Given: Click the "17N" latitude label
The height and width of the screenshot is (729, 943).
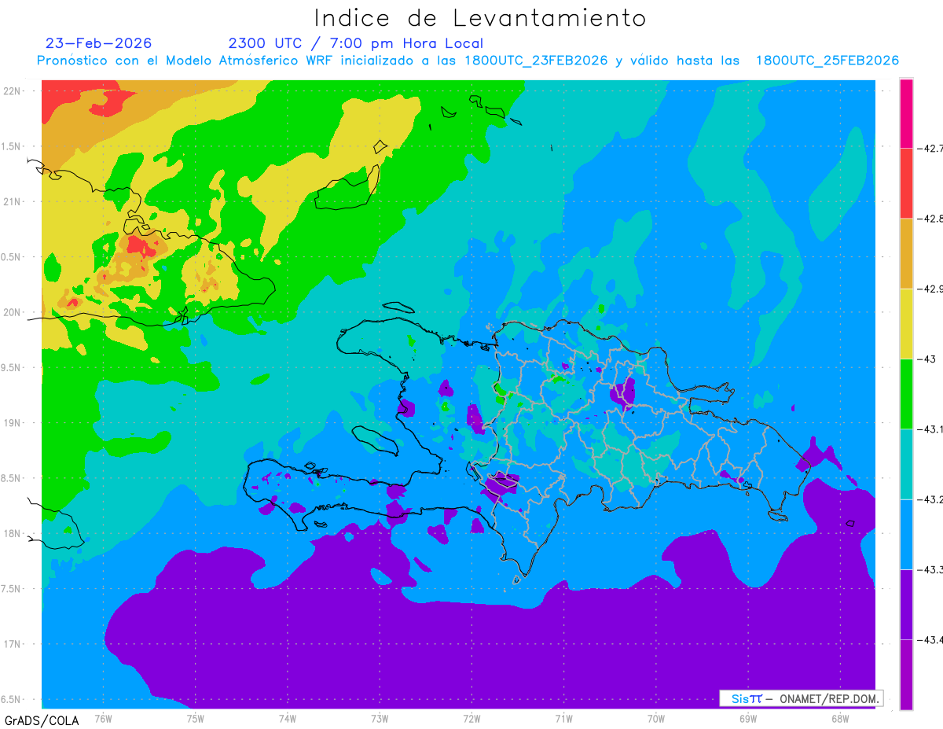Looking at the screenshot, I should point(12,644).
